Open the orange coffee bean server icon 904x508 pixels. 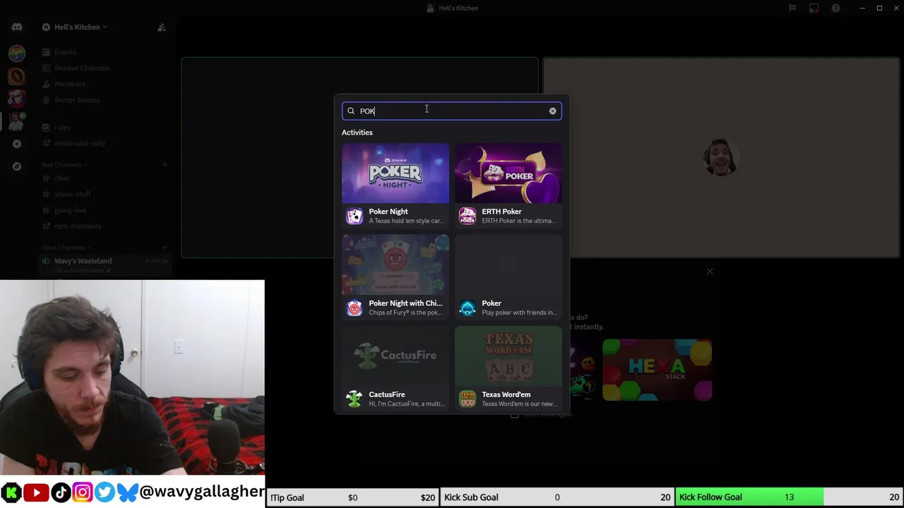point(17,75)
